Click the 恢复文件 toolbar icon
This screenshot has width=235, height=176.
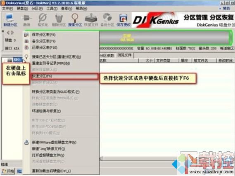[x=91, y=20]
